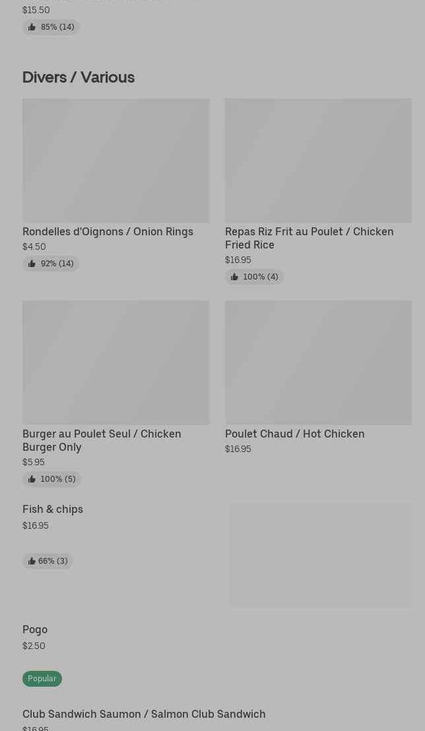Click the green Popular badge under Pogo
Image resolution: width=425 pixels, height=731 pixels.
(x=42, y=679)
